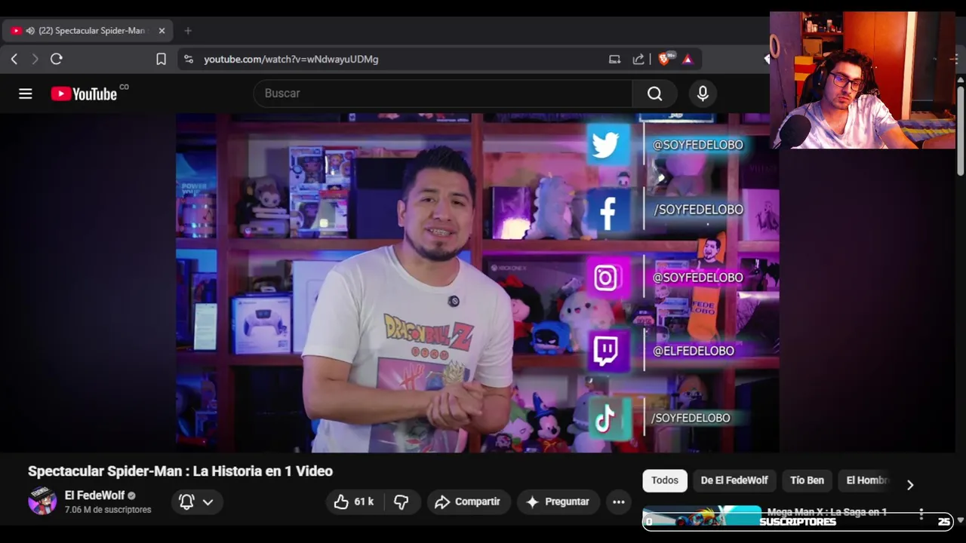
Task: Show next filter chips with the arrow
Action: point(910,485)
